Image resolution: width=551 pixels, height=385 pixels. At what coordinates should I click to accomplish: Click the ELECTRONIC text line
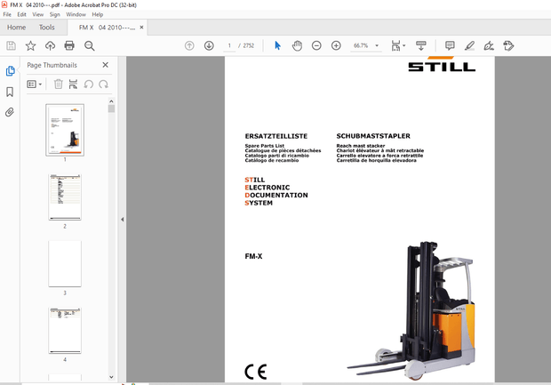268,188
